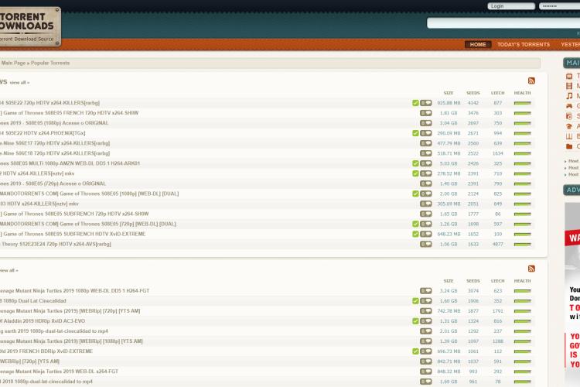Image resolution: width=580 pixels, height=387 pixels.
Task: Click verified checkmark on Aladdin 2019 HDRip row
Action: [x=415, y=321]
